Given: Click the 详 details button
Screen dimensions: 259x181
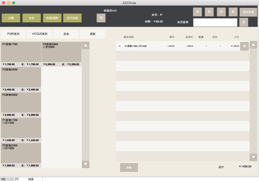Looking at the screenshot, I should 221,12.
